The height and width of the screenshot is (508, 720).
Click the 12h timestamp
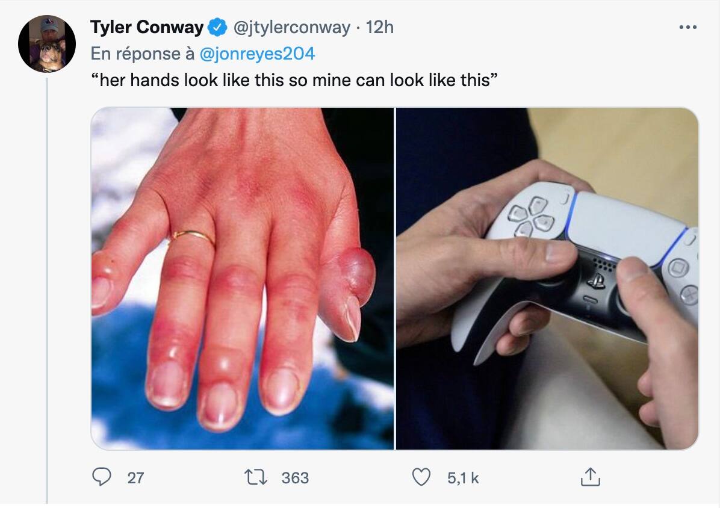379,28
